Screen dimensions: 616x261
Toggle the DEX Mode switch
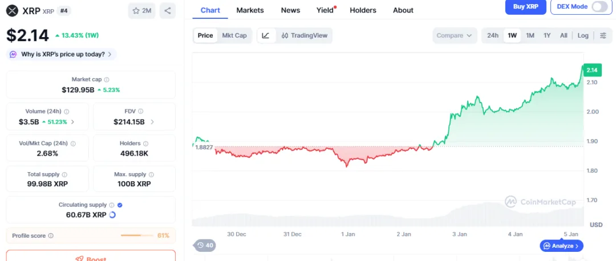click(599, 7)
